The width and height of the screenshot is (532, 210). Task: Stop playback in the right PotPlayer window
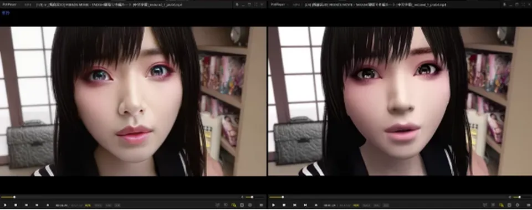point(284,205)
